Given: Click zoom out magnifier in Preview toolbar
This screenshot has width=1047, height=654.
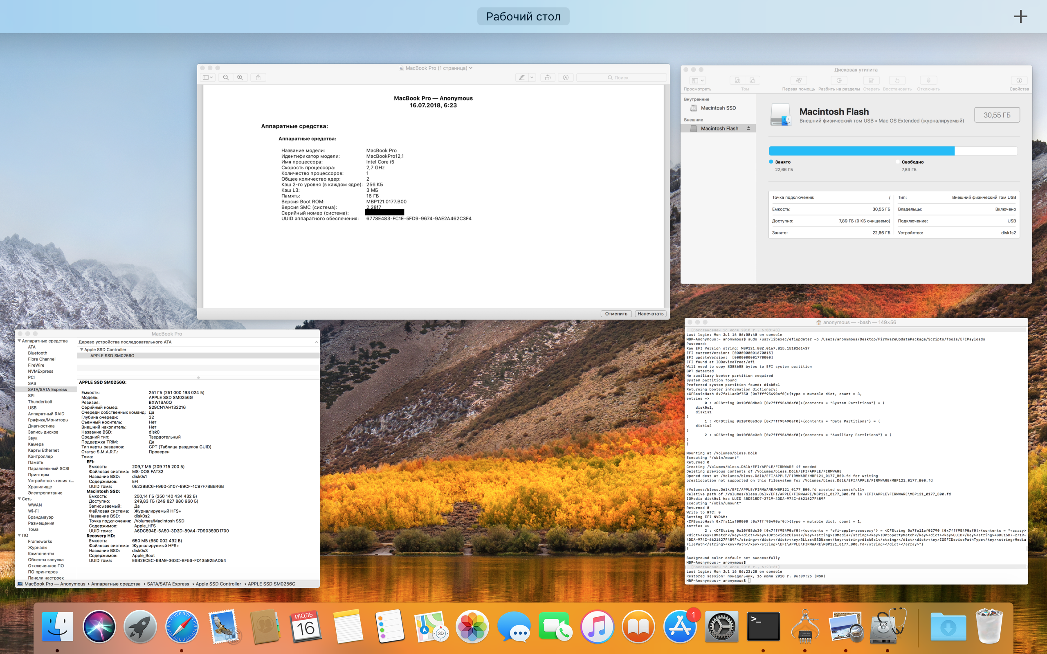Looking at the screenshot, I should point(226,77).
